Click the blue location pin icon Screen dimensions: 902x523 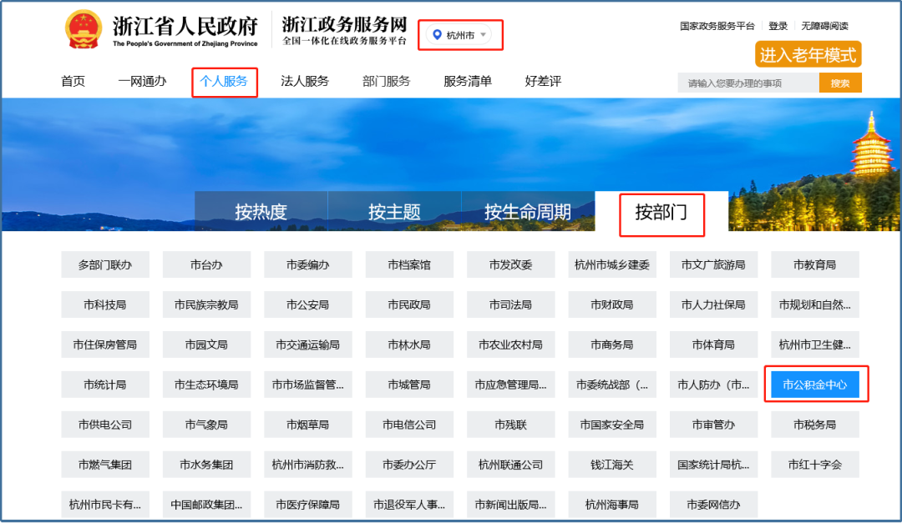pyautogui.click(x=437, y=34)
